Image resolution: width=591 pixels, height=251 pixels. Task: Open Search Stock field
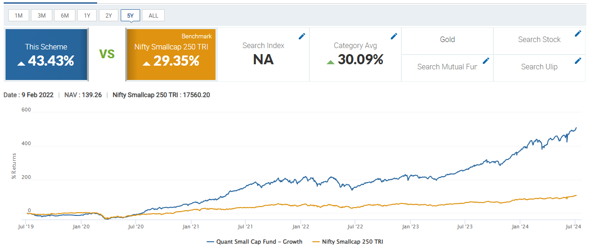[539, 41]
